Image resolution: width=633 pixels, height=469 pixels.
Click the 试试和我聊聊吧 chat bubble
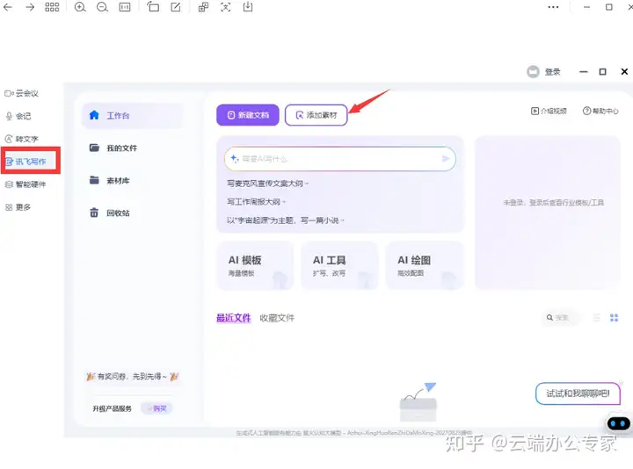click(578, 393)
